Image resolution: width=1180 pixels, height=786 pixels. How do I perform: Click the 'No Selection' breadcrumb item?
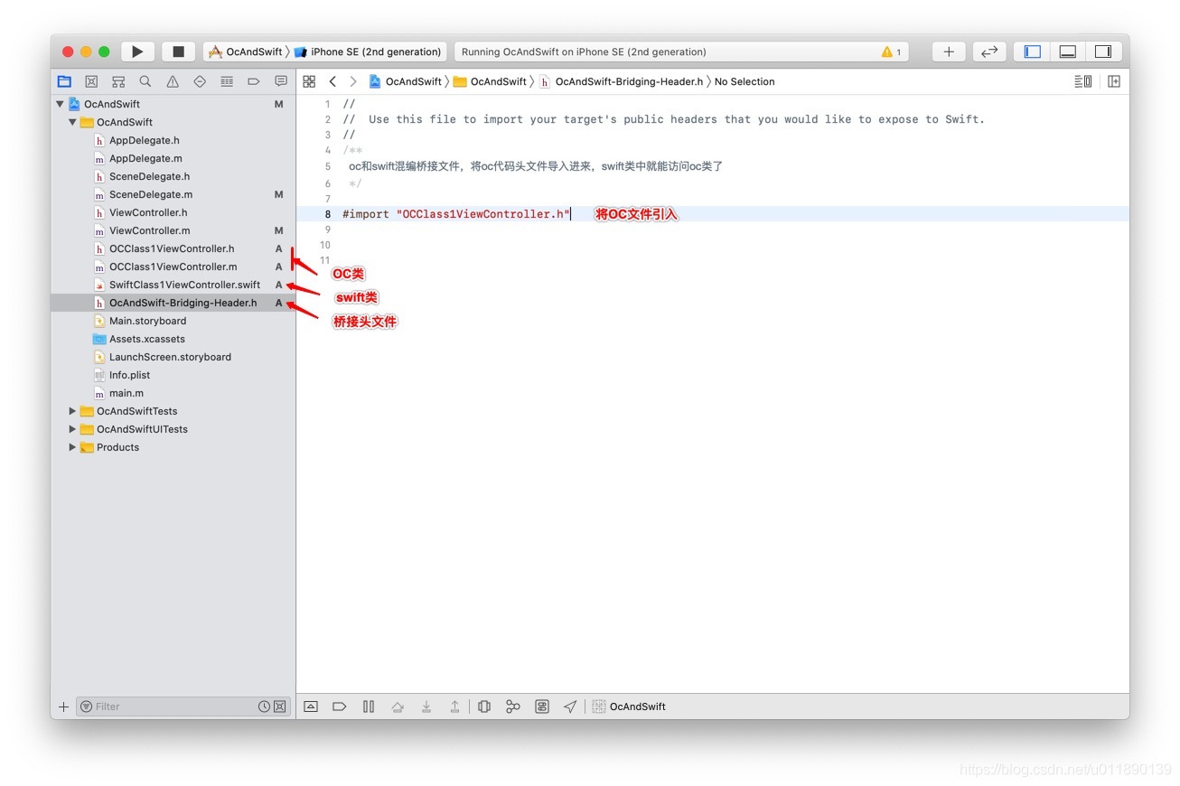click(x=745, y=81)
